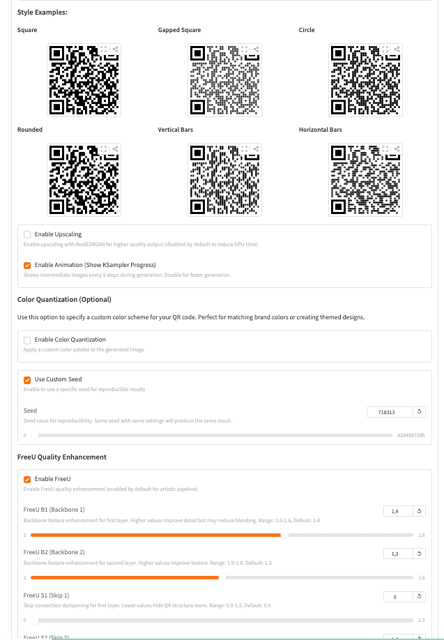444x640 pixels.
Task: Open the Square QR example in fullscreen
Action: tap(103, 49)
